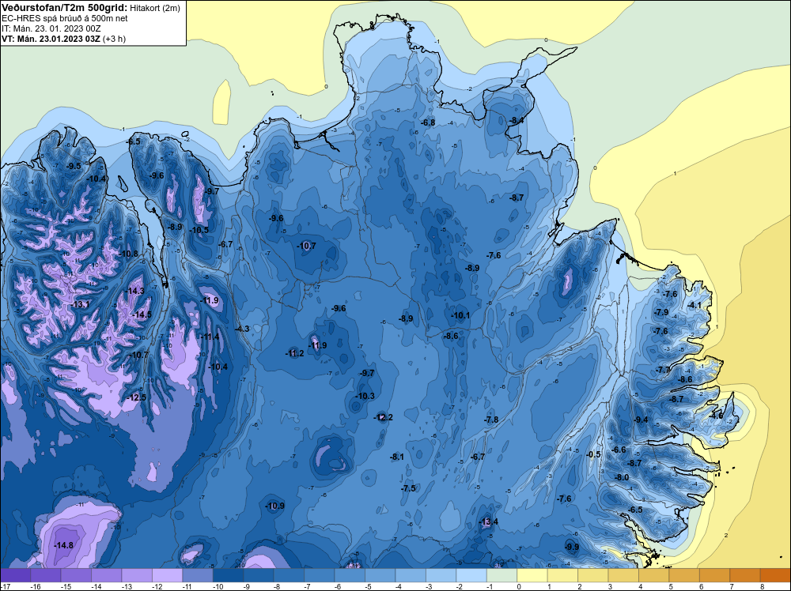
Task: Click the -0.5 temperature value on the map
Action: [x=594, y=454]
